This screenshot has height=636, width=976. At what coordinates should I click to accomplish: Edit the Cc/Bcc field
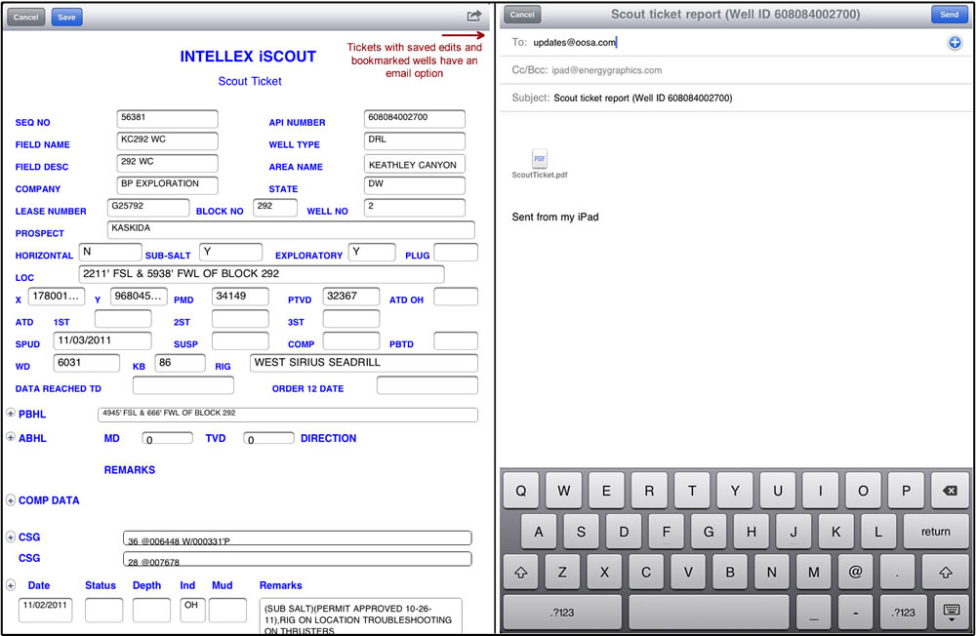click(x=735, y=70)
